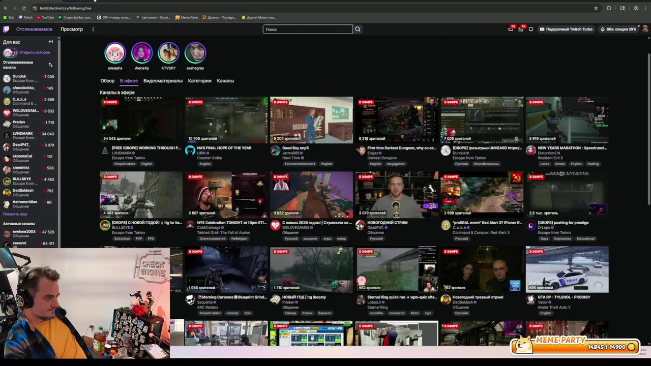651x366 pixels.
Task: Open the three-dot menu next to Просмотр
Action: [93, 29]
